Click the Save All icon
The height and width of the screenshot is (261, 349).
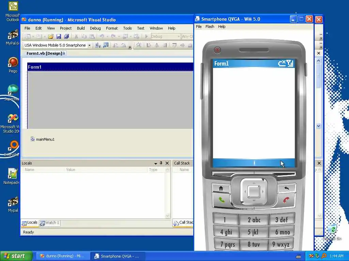[x=66, y=36]
